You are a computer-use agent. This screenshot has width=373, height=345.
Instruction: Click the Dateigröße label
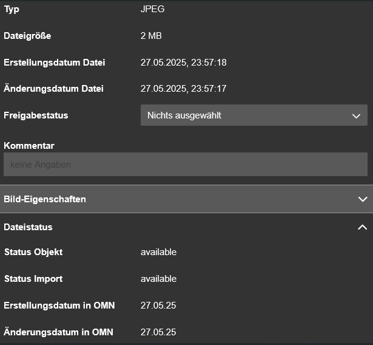coord(27,36)
